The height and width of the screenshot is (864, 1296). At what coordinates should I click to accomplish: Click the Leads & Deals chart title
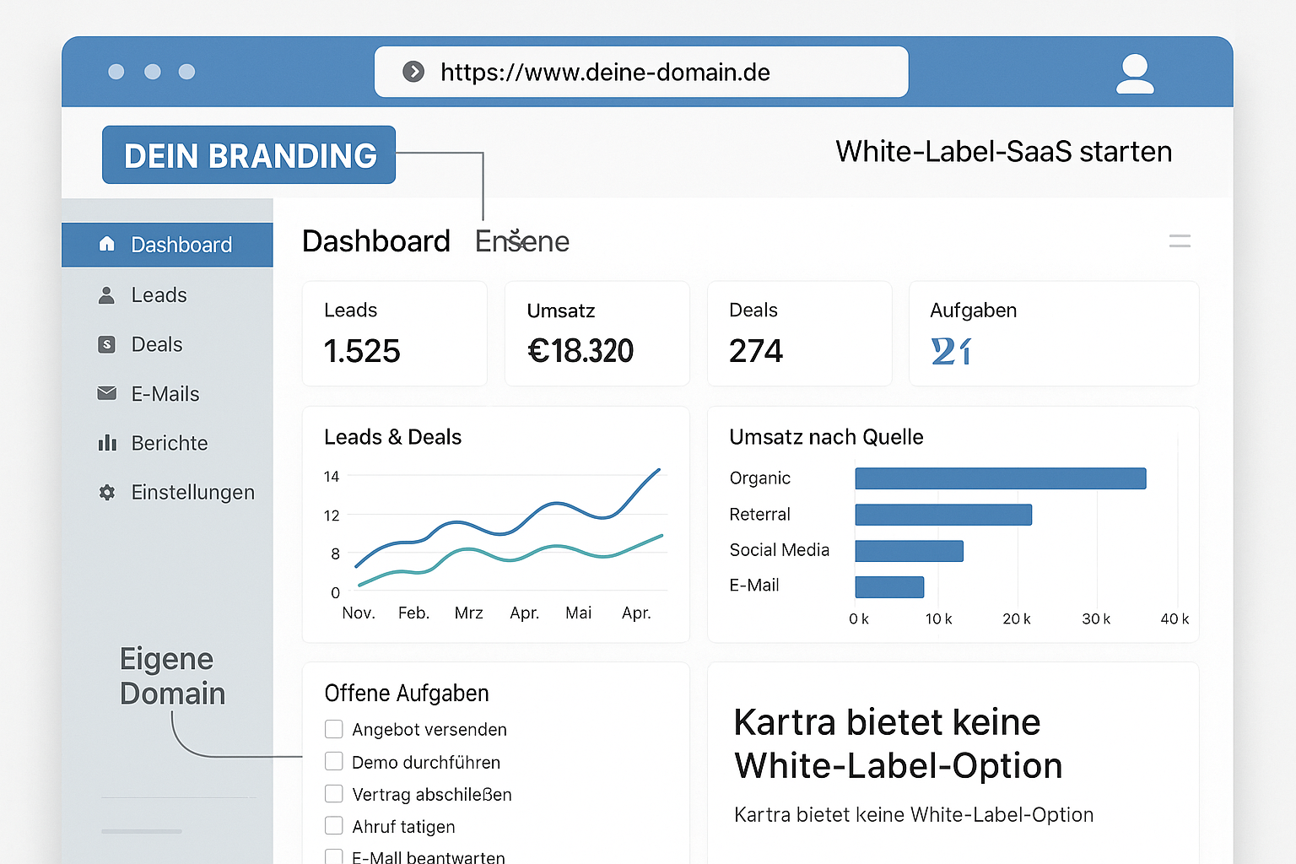click(x=393, y=437)
